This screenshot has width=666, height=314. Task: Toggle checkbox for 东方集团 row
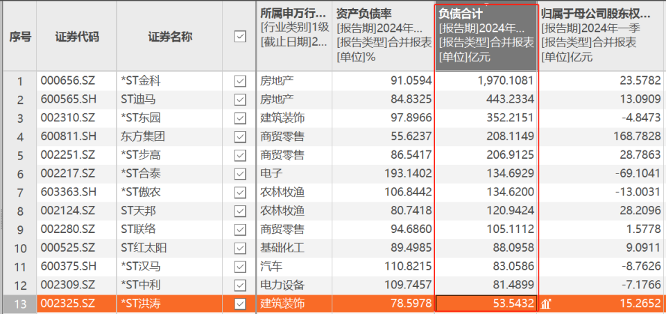(x=241, y=137)
